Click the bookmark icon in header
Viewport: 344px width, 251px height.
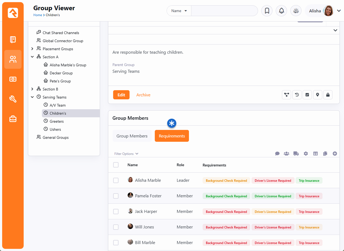click(267, 11)
